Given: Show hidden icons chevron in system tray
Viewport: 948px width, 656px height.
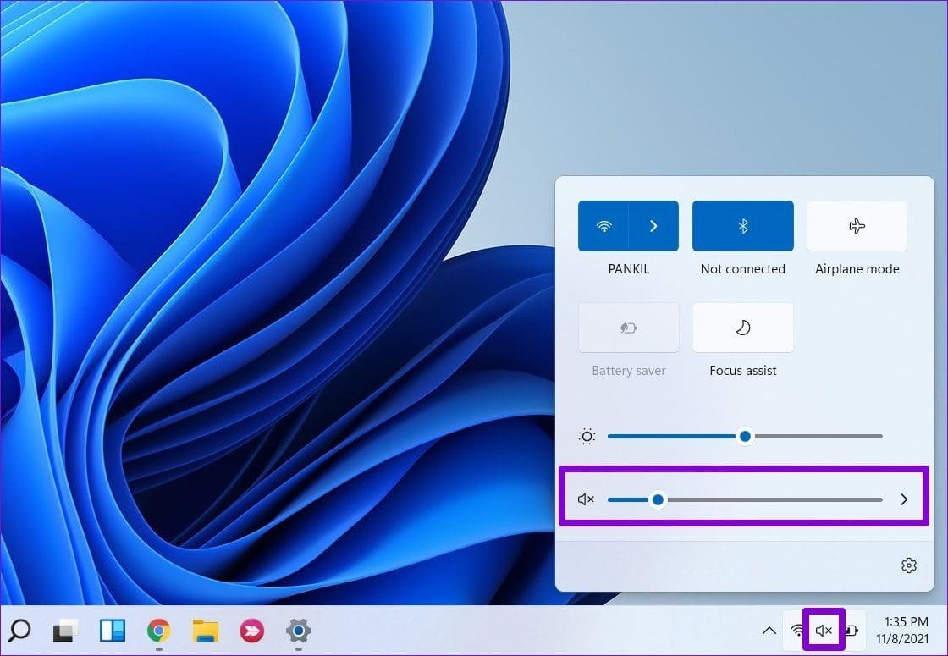Looking at the screenshot, I should coord(769,631).
